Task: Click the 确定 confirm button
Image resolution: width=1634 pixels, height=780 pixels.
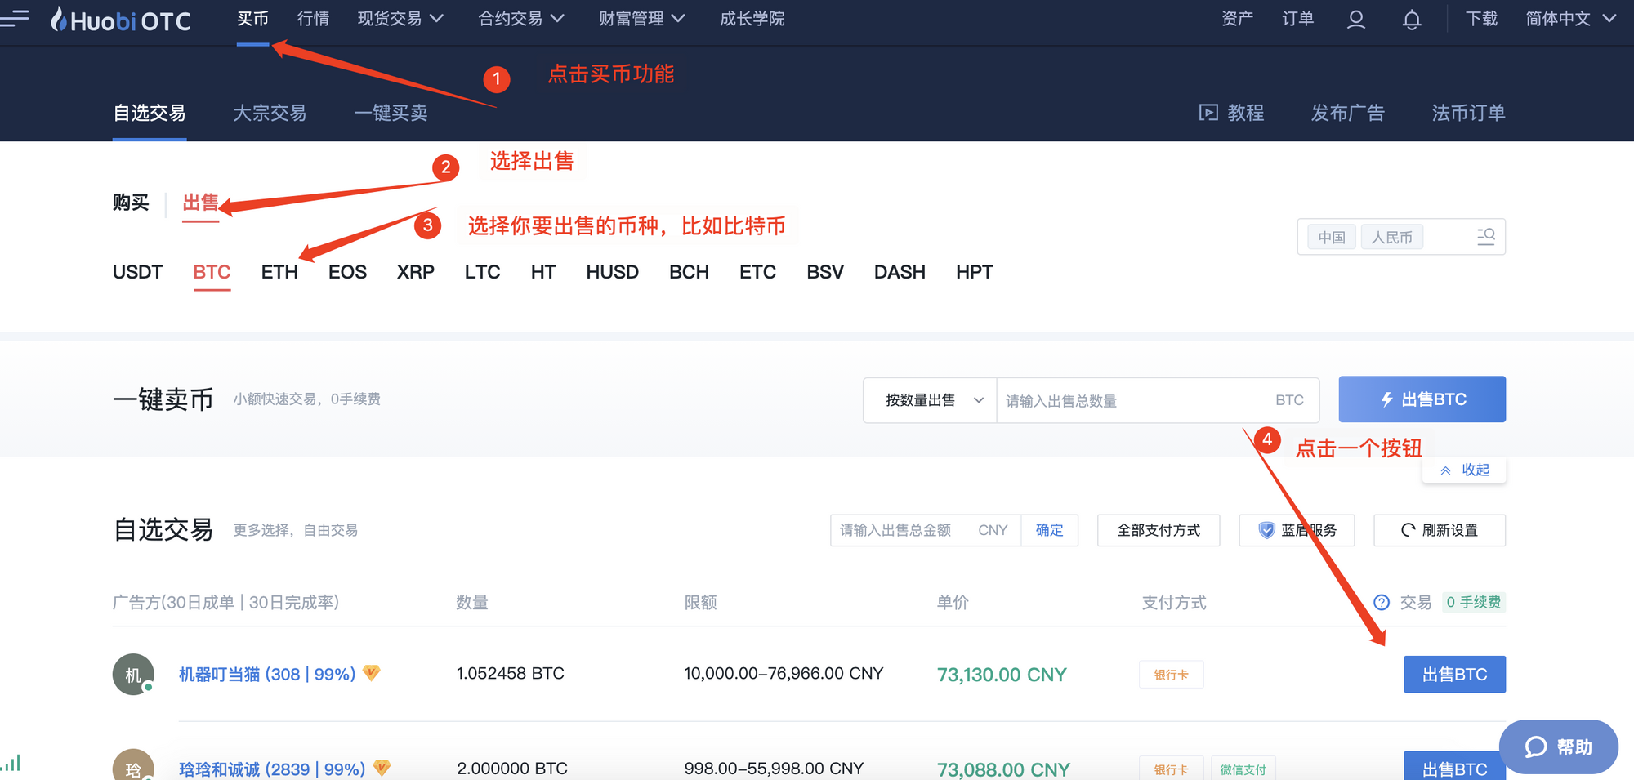Action: click(x=1049, y=531)
